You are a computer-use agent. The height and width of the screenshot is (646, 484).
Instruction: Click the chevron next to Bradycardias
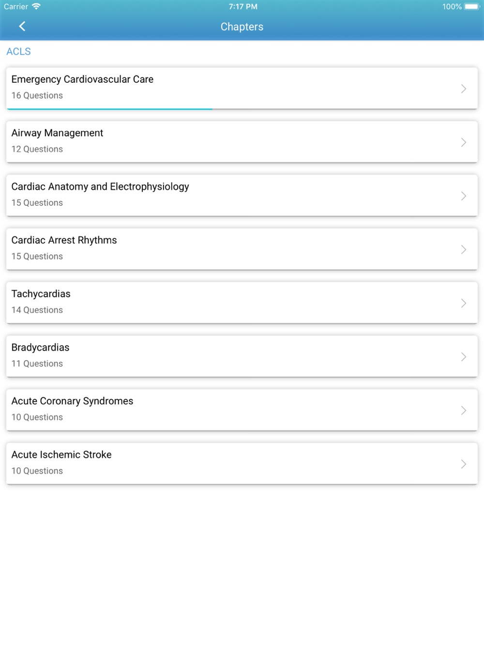[x=463, y=357]
